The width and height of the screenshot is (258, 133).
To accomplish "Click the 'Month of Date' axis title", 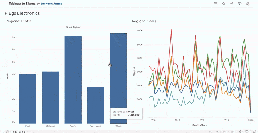I will [200, 125].
